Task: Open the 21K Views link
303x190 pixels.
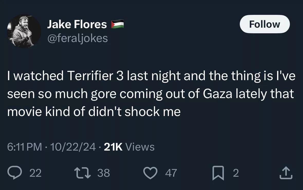Action: [127, 147]
